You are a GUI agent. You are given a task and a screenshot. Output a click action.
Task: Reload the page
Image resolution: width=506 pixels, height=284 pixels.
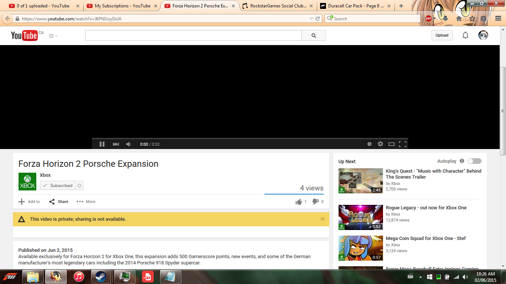(318, 18)
